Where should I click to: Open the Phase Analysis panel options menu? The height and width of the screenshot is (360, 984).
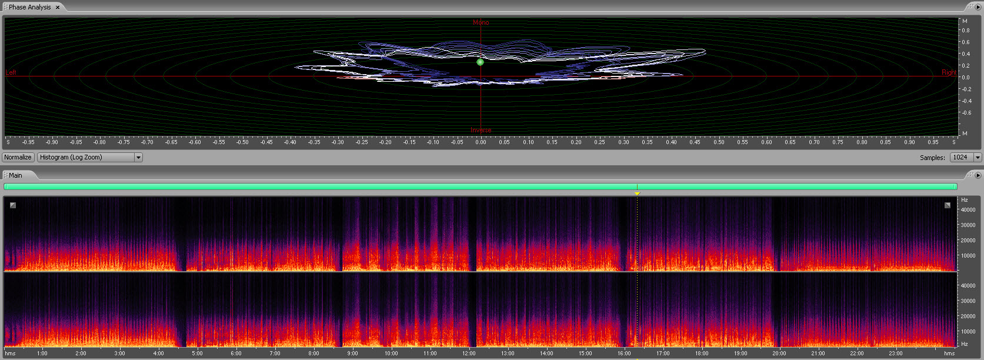(978, 7)
